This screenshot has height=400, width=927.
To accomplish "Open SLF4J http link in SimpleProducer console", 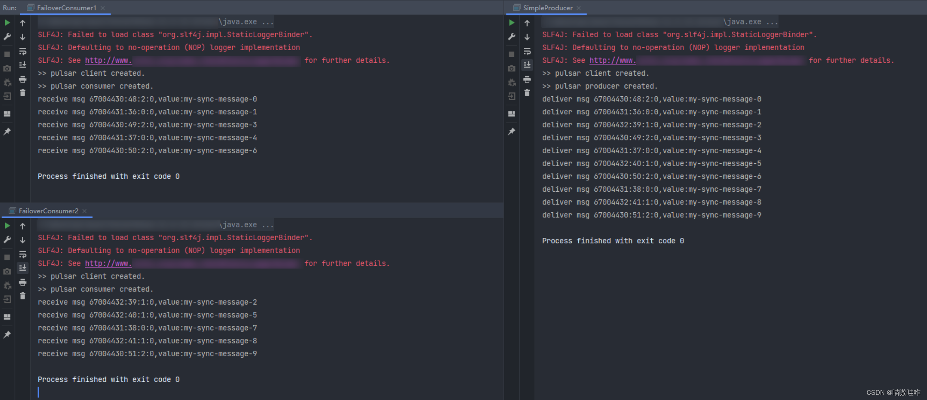I will [x=613, y=60].
